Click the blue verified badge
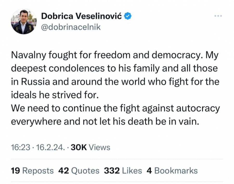 128,16
